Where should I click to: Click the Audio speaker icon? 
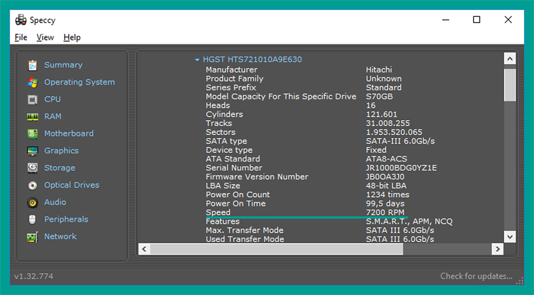click(x=33, y=202)
